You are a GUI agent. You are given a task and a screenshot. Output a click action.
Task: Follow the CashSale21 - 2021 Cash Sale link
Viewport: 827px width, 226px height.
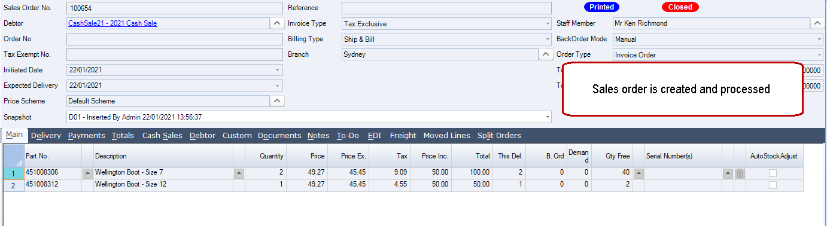coord(113,24)
